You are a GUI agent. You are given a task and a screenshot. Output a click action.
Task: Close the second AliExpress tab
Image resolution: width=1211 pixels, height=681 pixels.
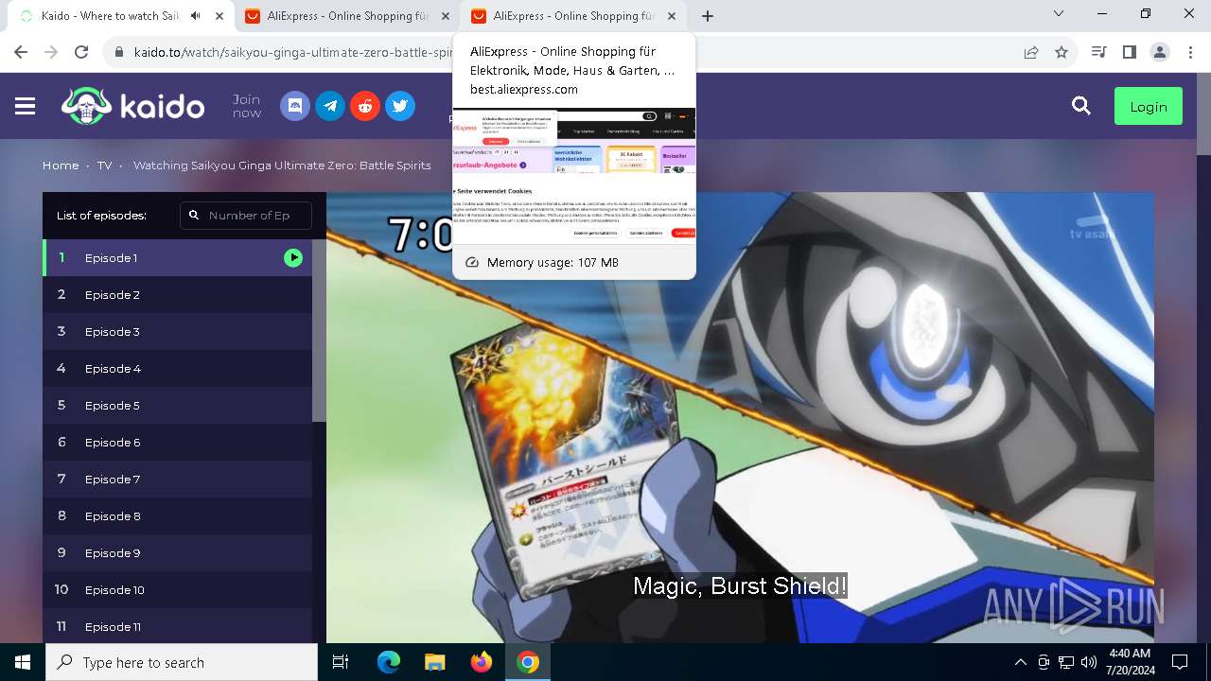coord(446,16)
